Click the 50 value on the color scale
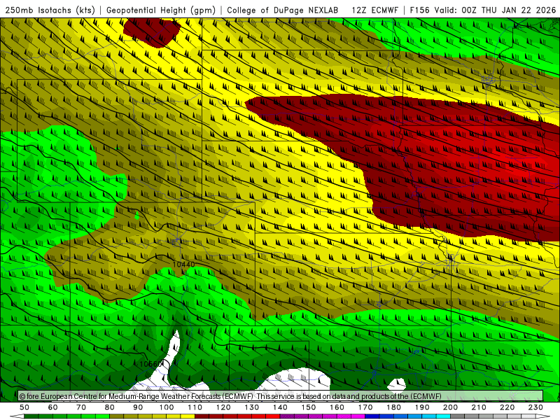This screenshot has width=560, height=420. [24, 407]
